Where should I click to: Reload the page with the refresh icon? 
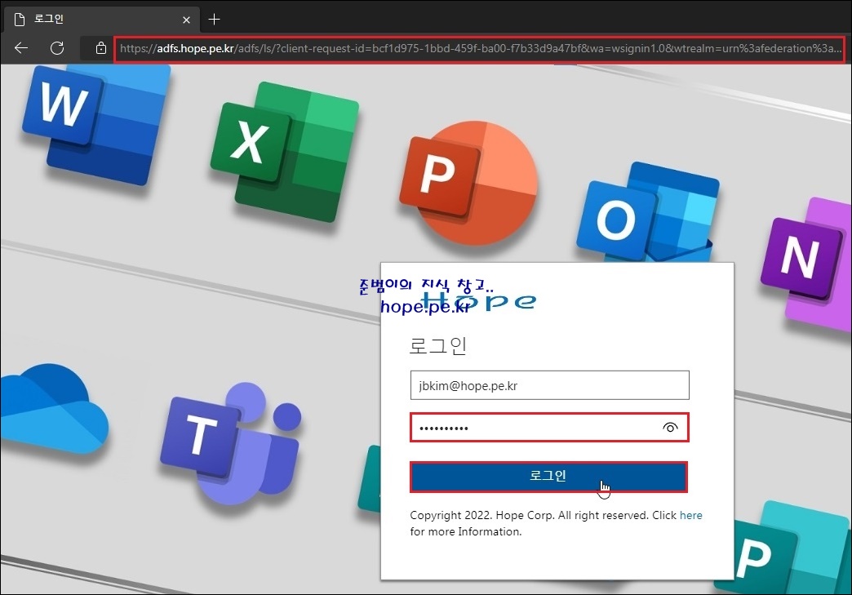point(57,48)
